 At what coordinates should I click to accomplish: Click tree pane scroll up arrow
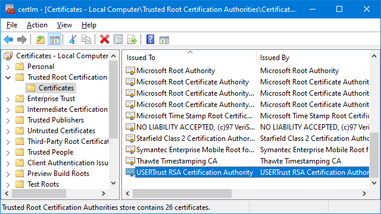coord(114,56)
